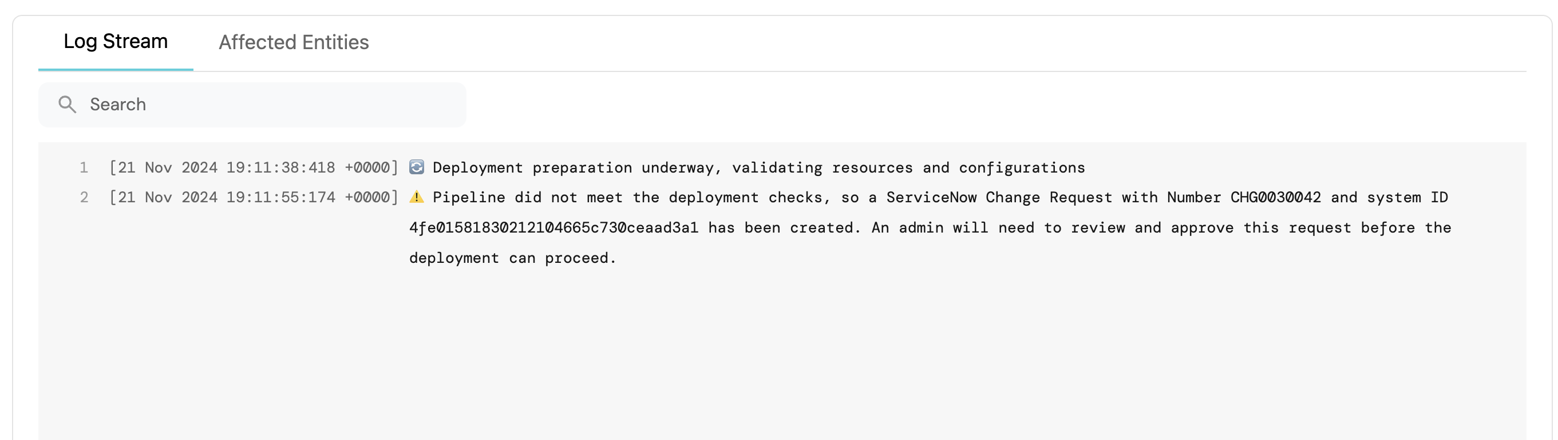Click the blue sync icon on log line 1
Viewport: 1558px width, 440px height.
pyautogui.click(x=417, y=167)
